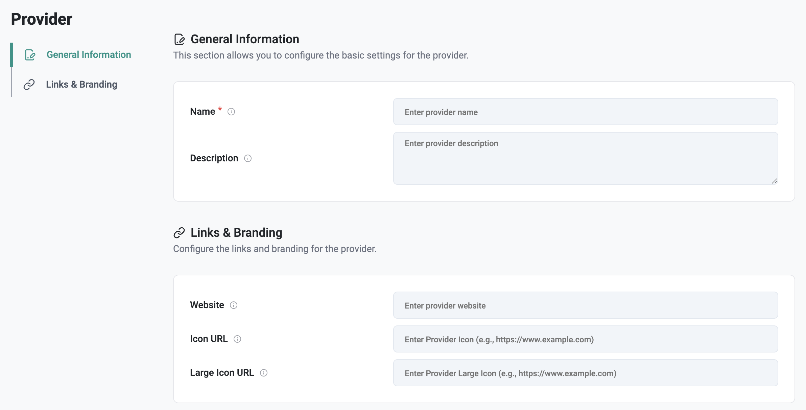Click the info icon next to Icon URL

237,339
